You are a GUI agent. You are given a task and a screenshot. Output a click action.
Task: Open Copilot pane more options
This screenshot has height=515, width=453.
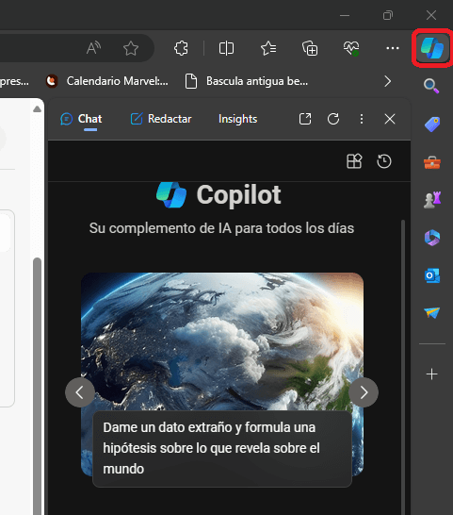pos(362,119)
